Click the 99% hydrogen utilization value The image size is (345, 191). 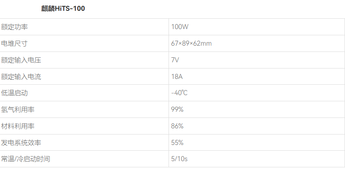point(177,109)
